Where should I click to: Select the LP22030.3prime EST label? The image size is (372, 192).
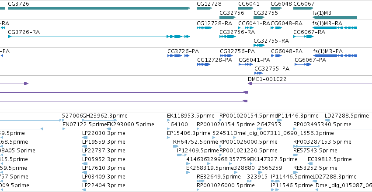(x=104, y=133)
